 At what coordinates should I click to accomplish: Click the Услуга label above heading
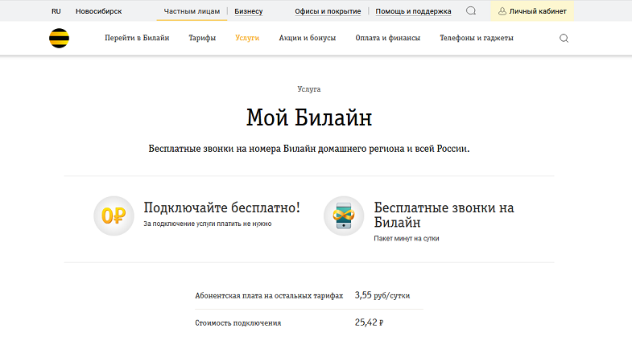[x=309, y=89]
